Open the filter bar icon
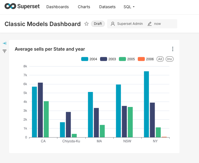Viewport: 199px width, 163px height. point(5,51)
